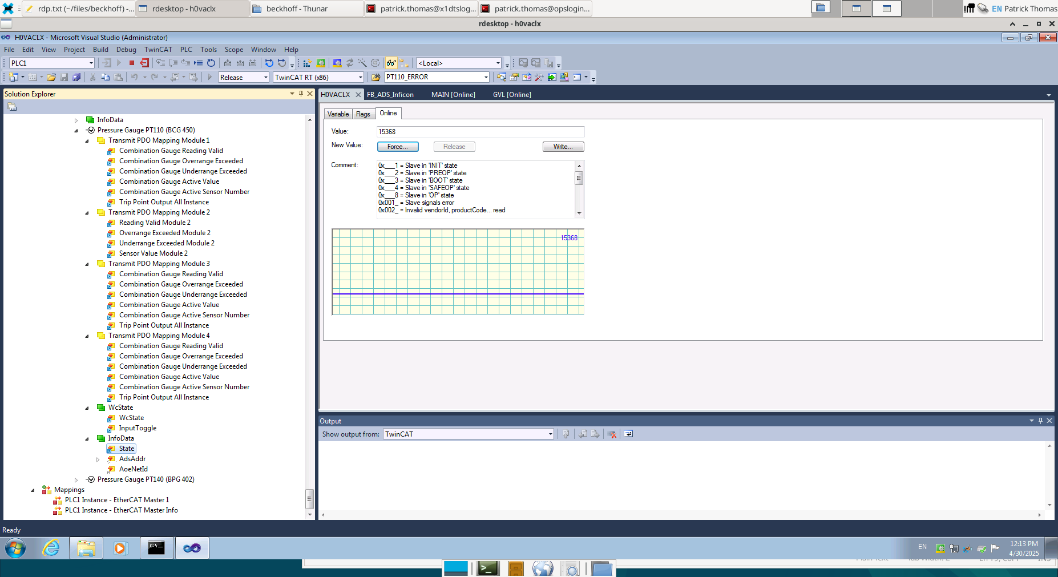Screen dimensions: 1058x577
Task: Click the Open File folder icon
Action: (51, 78)
